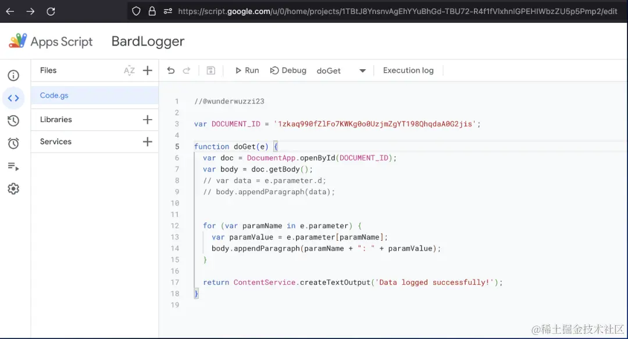
Task: Run the selected function
Action: click(x=247, y=70)
